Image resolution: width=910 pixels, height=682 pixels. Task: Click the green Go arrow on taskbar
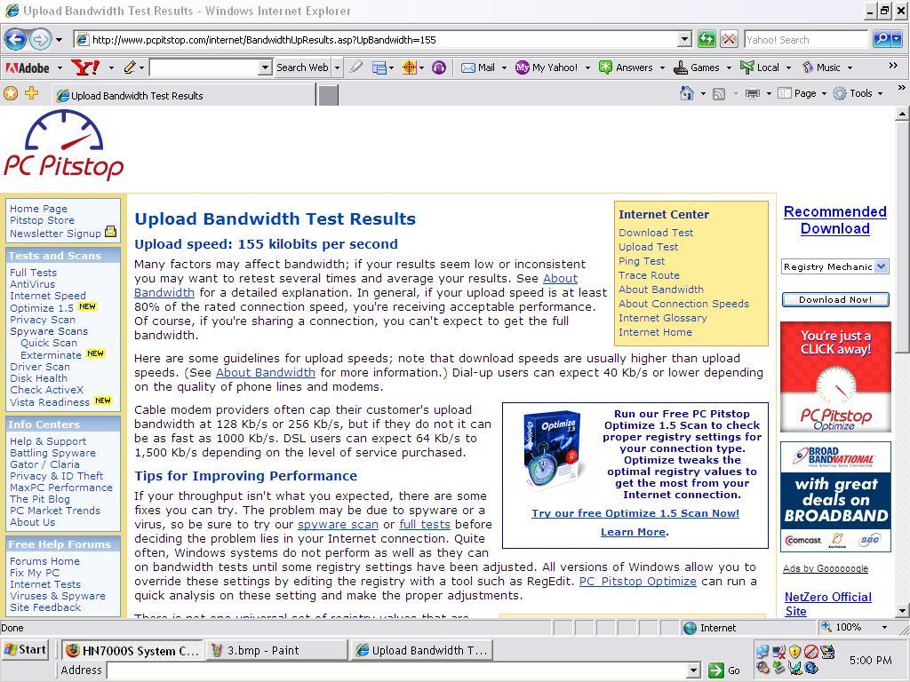click(716, 670)
